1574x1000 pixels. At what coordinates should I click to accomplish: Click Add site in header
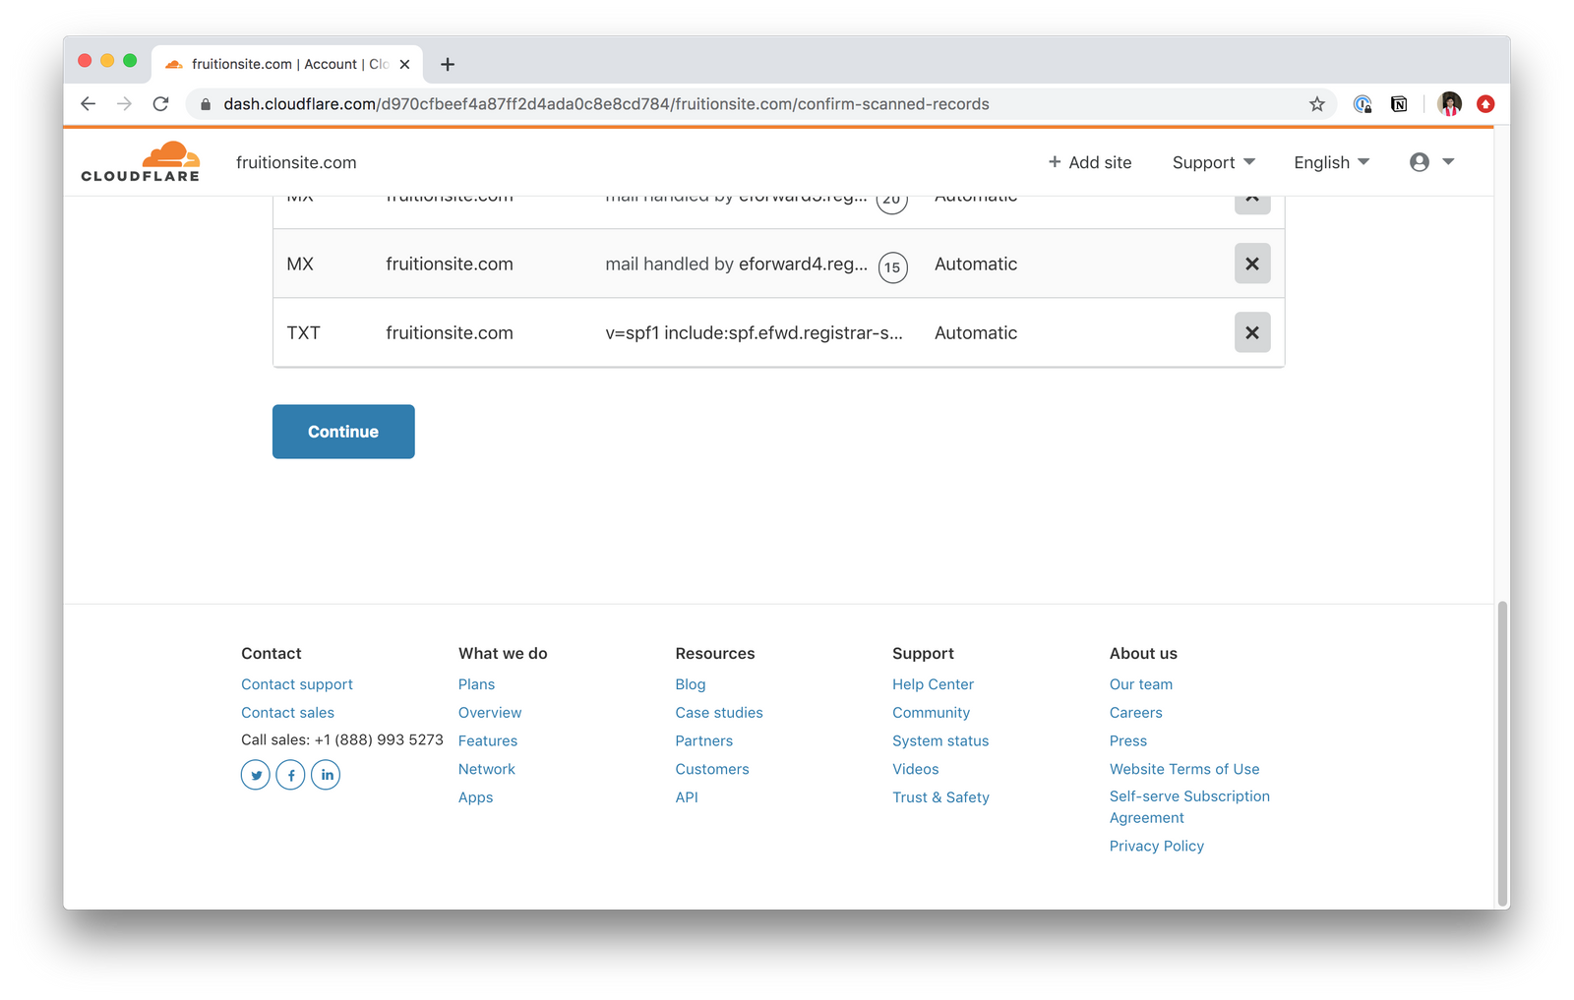tap(1090, 162)
